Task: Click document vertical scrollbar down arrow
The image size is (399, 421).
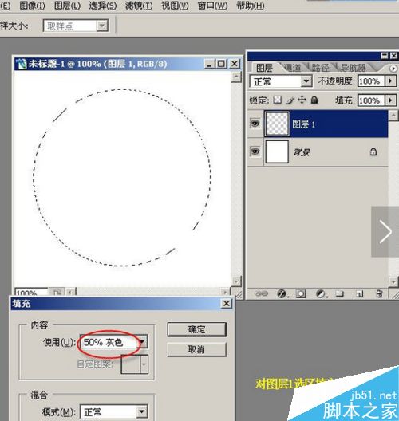Action: pyautogui.click(x=236, y=281)
